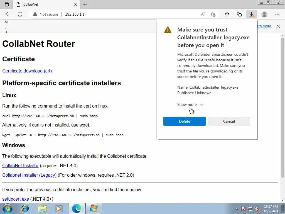Open the Windows Start button
The height and width of the screenshot is (214, 285).
[8, 208]
